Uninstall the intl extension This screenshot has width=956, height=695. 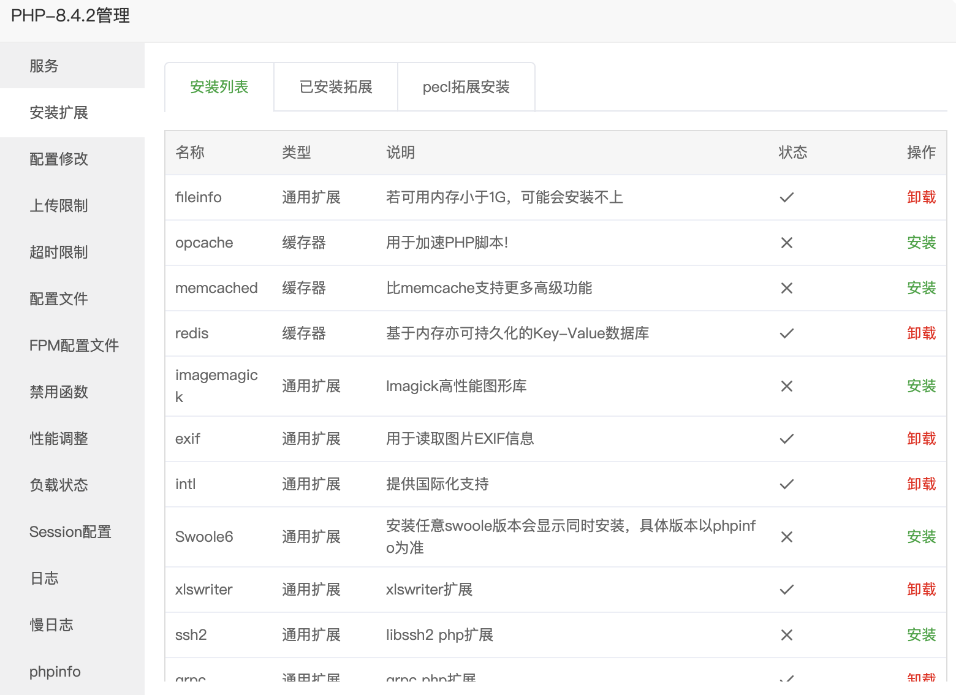pos(922,484)
